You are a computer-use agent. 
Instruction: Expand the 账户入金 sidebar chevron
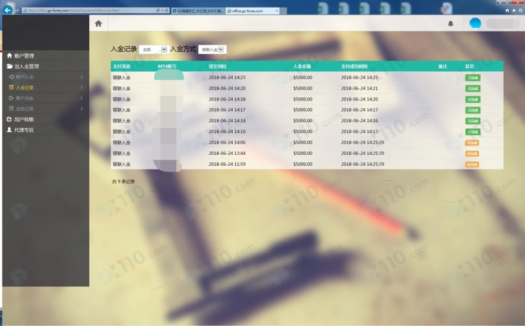82,77
